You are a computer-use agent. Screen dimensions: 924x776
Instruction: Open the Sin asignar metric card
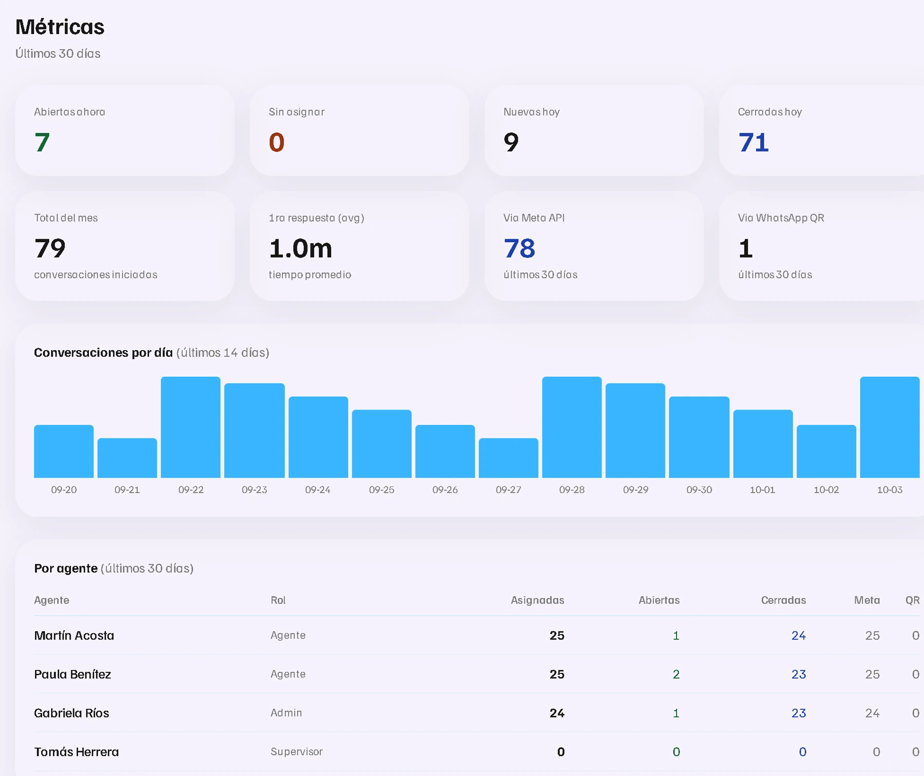tap(359, 131)
